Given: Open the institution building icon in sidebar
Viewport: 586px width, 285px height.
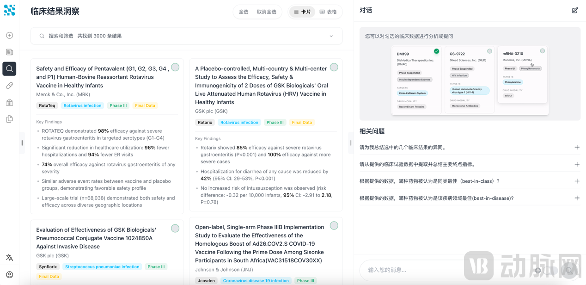Looking at the screenshot, I should point(9,102).
